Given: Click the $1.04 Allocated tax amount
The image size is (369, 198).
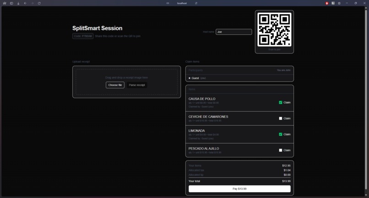Looking at the screenshot, I should click(x=287, y=170).
